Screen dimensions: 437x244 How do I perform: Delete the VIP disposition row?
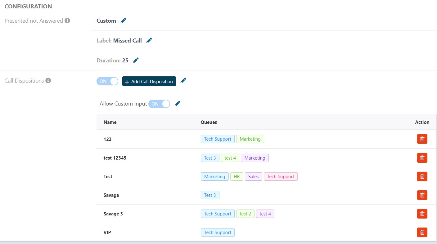(x=422, y=232)
